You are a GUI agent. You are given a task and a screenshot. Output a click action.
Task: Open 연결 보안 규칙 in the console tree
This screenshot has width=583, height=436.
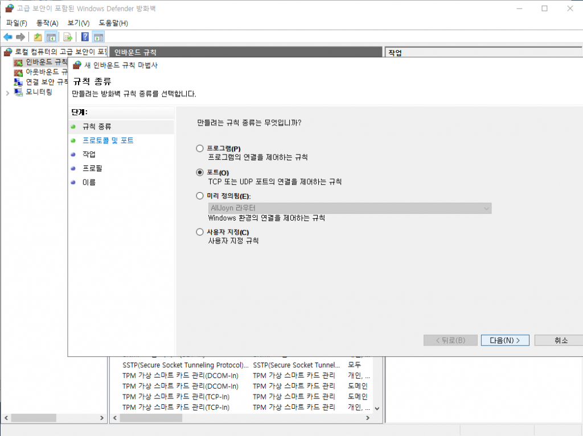coord(41,82)
